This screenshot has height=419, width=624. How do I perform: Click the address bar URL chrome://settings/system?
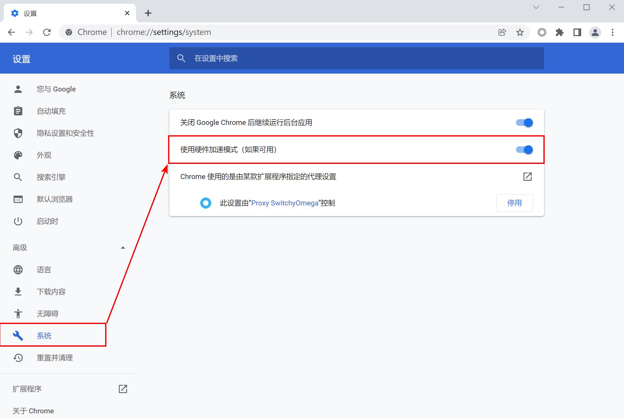164,32
